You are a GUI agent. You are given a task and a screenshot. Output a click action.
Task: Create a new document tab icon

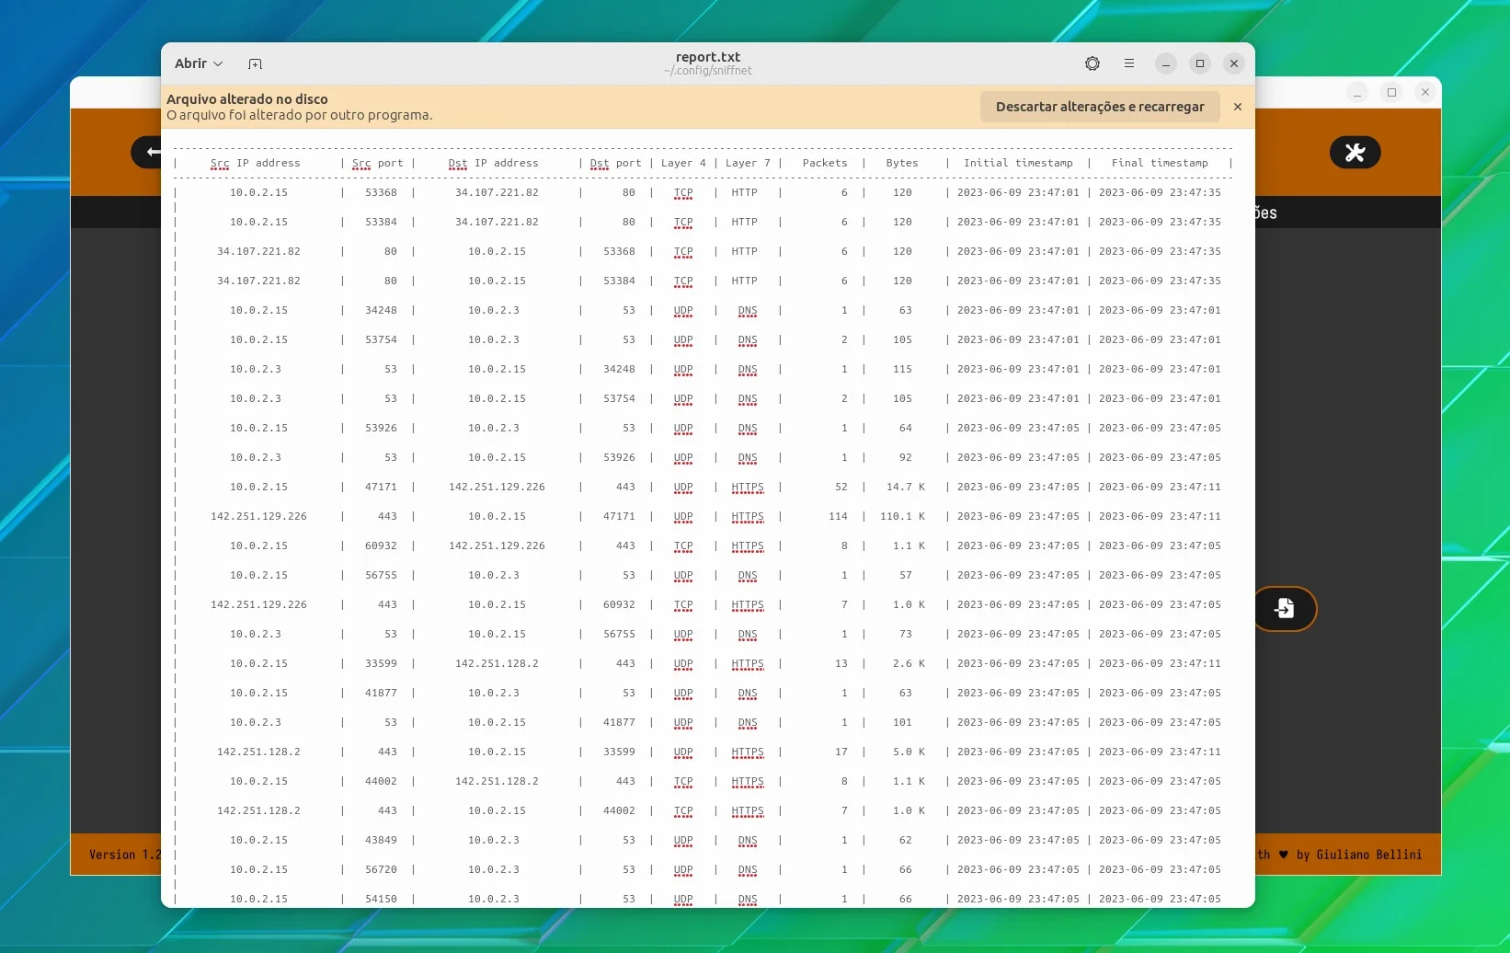(255, 63)
